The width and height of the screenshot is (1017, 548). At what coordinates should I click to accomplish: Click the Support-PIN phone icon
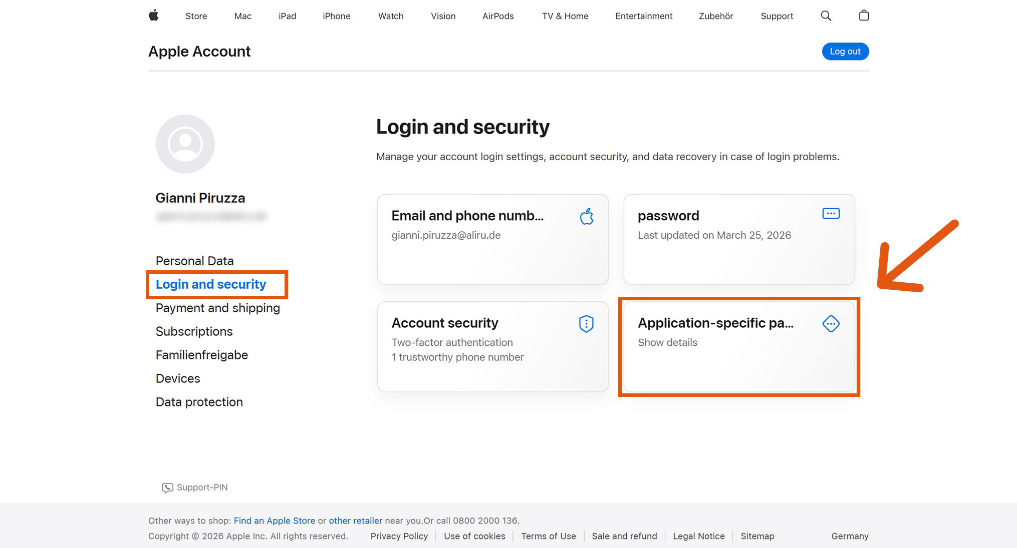click(167, 487)
